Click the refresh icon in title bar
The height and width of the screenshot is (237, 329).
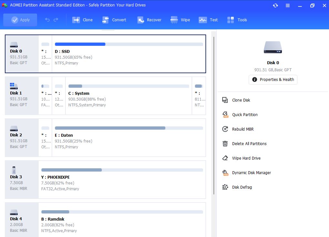pyautogui.click(x=275, y=5)
